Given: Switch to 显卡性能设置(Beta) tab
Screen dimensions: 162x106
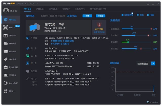Looking at the screenshot, I should point(98,9).
